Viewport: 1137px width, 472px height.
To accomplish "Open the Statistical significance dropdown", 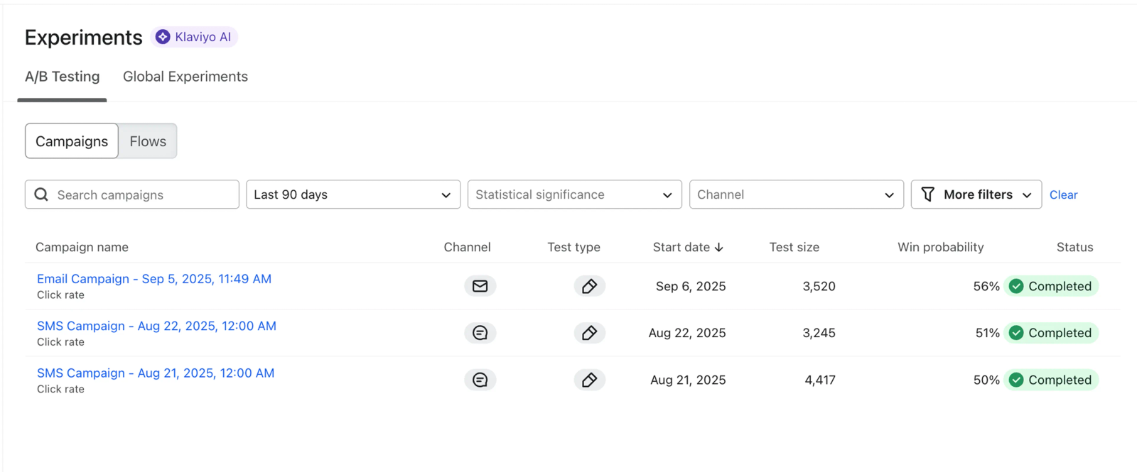I will 575,194.
